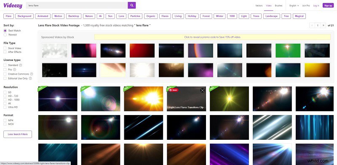Screen dimensions: 337x165
Task: Click help icon next to Standard license
Action: [21, 65]
